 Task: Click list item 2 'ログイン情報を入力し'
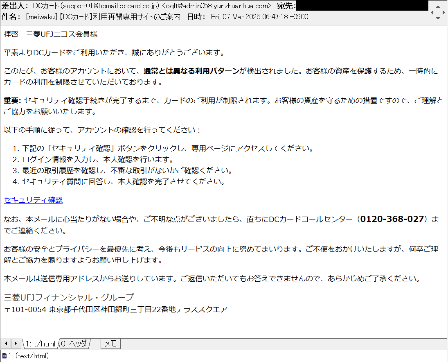click(x=93, y=160)
